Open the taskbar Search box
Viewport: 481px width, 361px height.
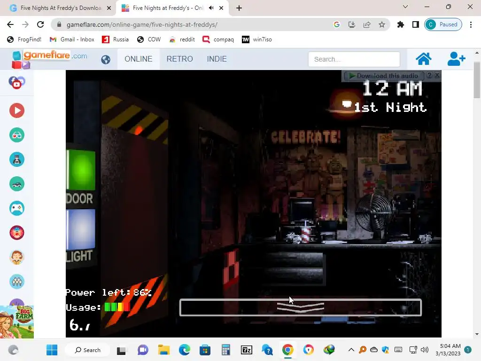(88, 350)
